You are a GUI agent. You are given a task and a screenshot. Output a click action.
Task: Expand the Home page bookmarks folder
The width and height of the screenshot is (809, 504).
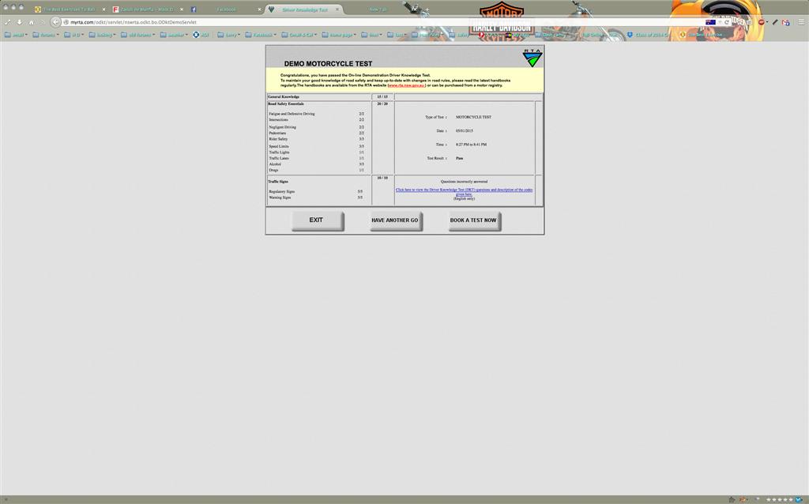coord(338,35)
